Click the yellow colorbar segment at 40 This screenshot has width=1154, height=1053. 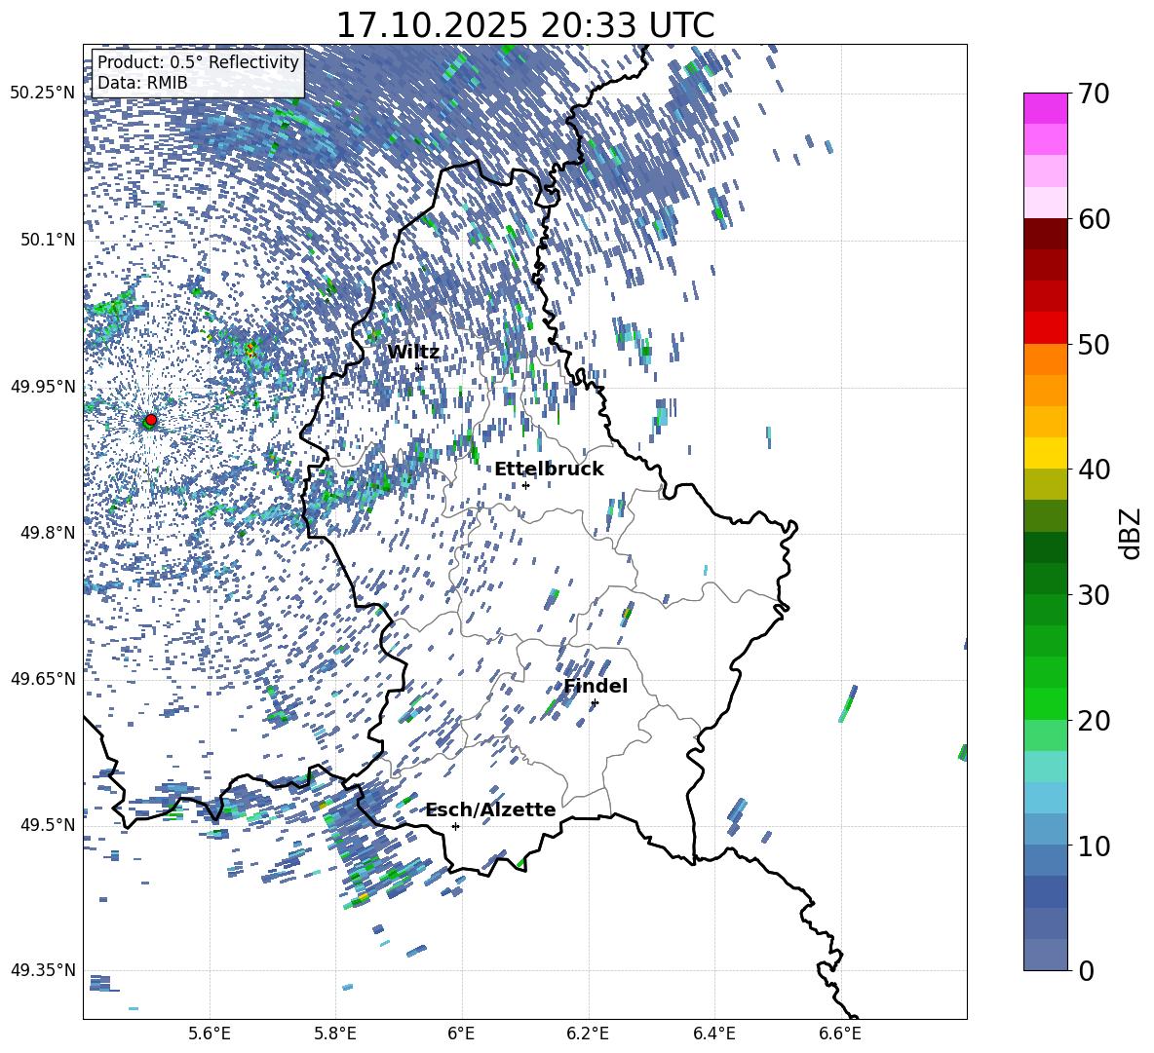(x=1046, y=453)
